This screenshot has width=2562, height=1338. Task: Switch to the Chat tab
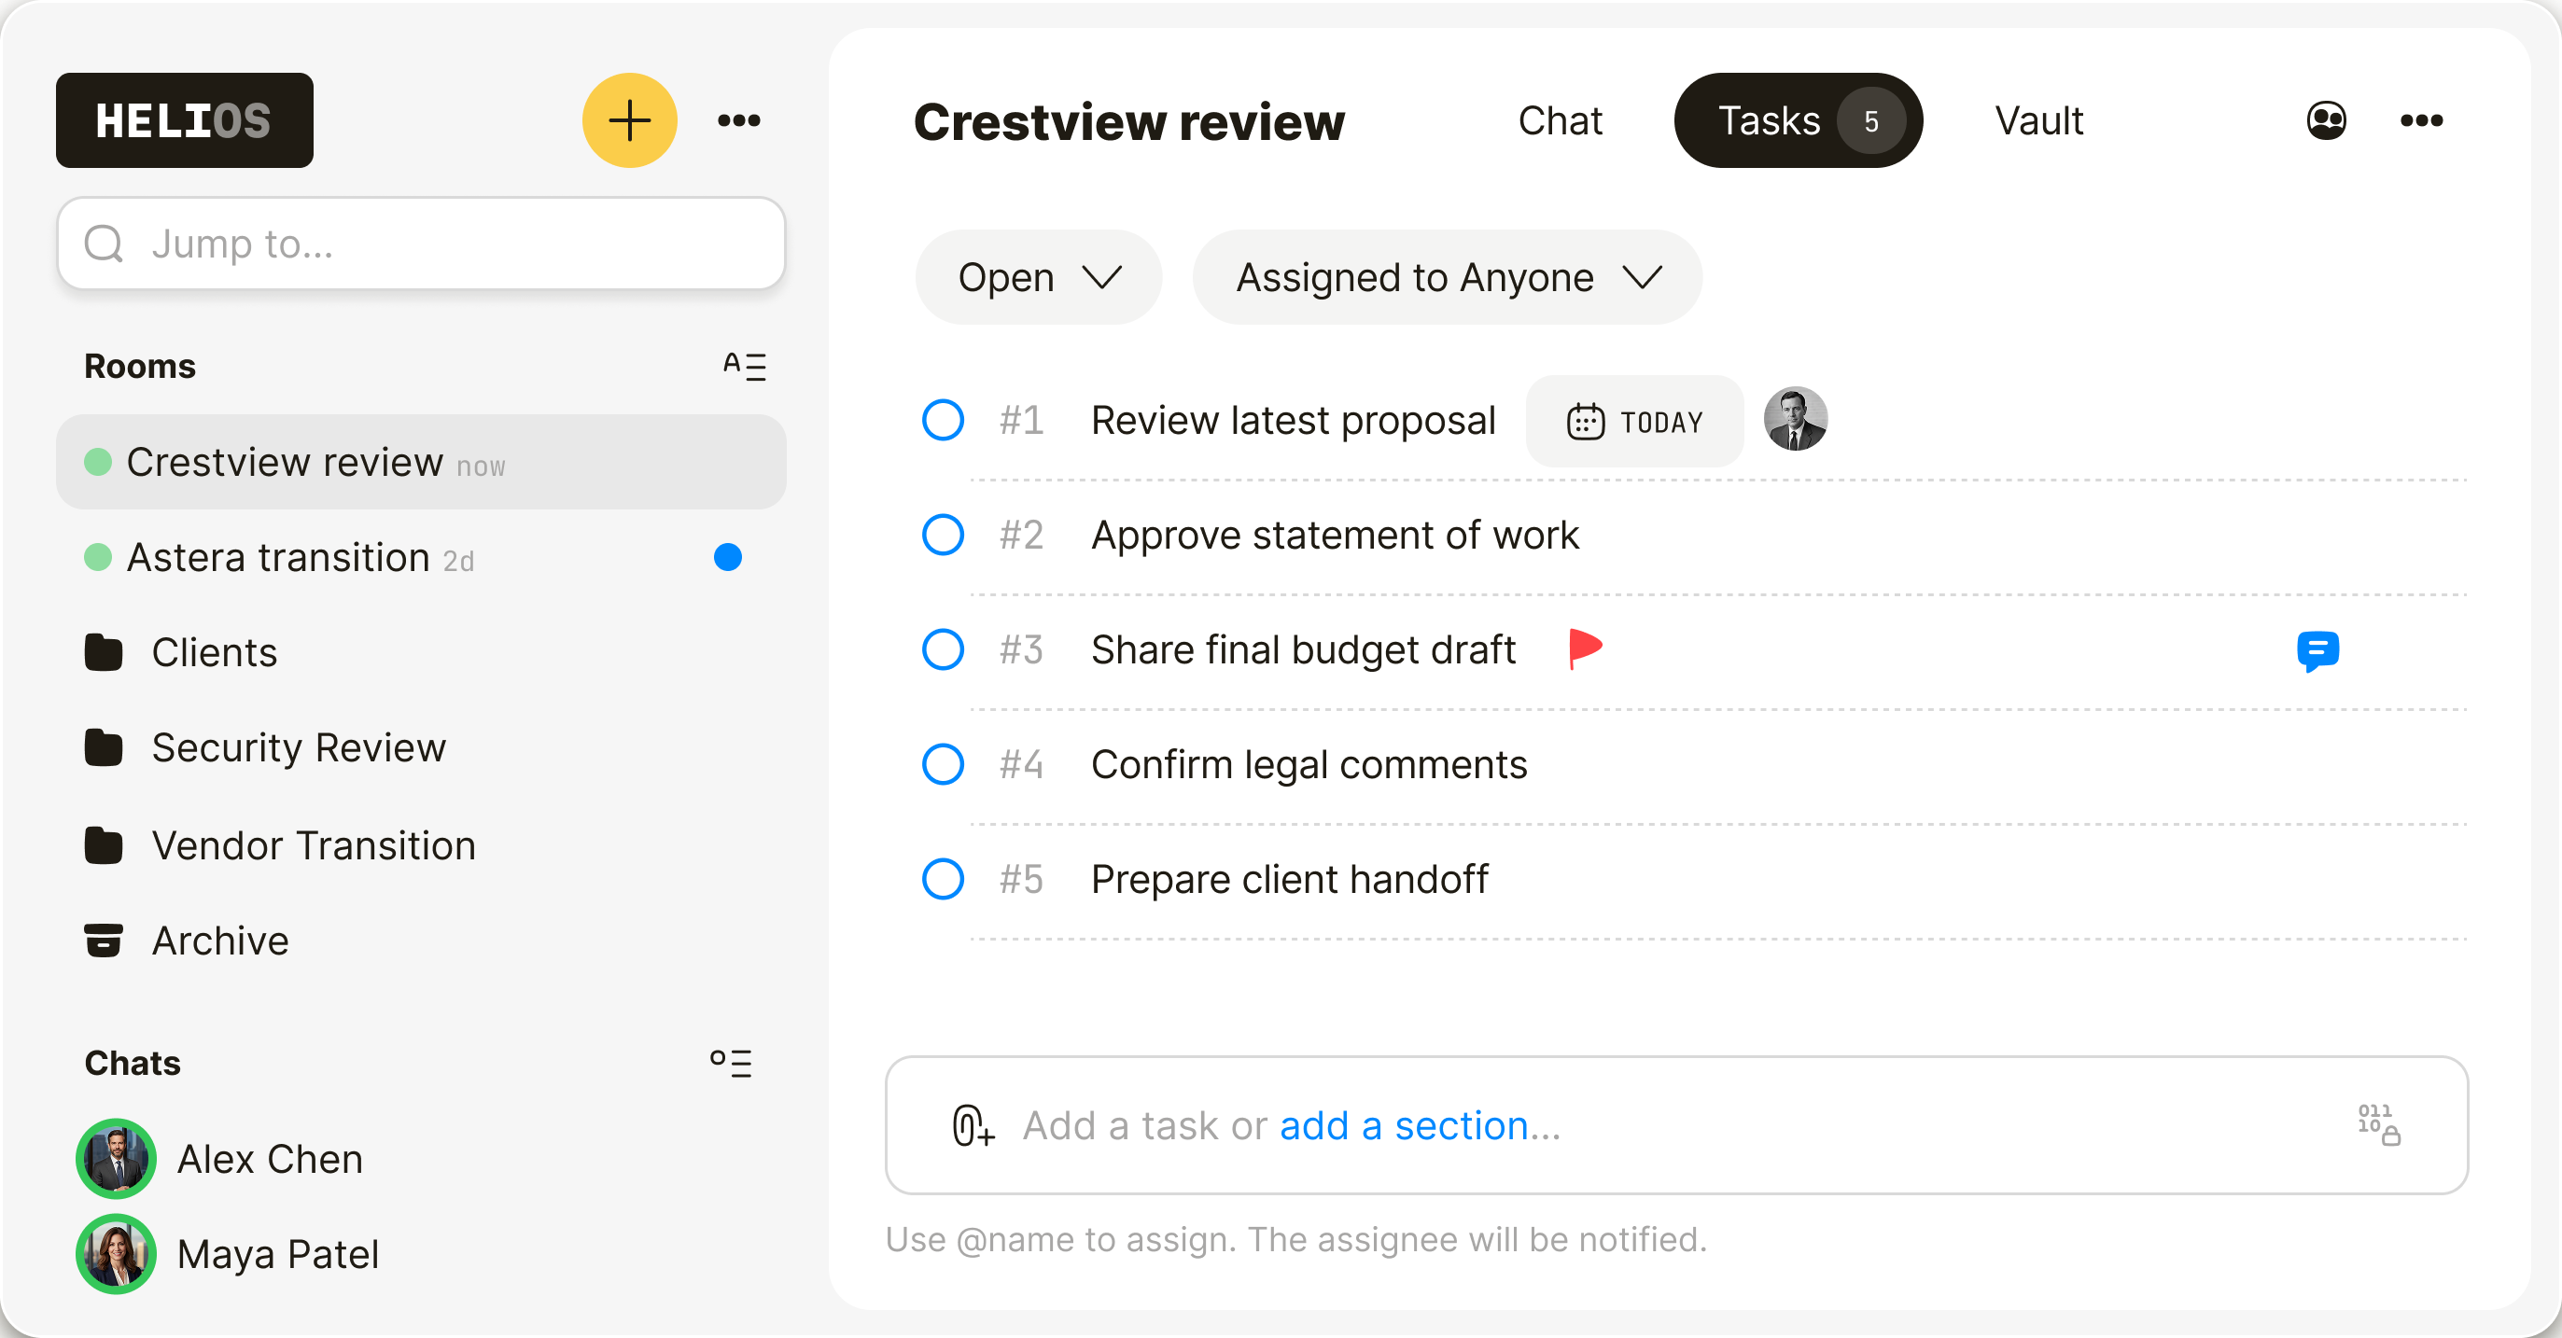tap(1560, 120)
